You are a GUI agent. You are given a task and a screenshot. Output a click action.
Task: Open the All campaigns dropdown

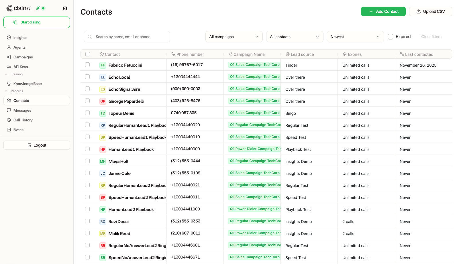coord(234,37)
